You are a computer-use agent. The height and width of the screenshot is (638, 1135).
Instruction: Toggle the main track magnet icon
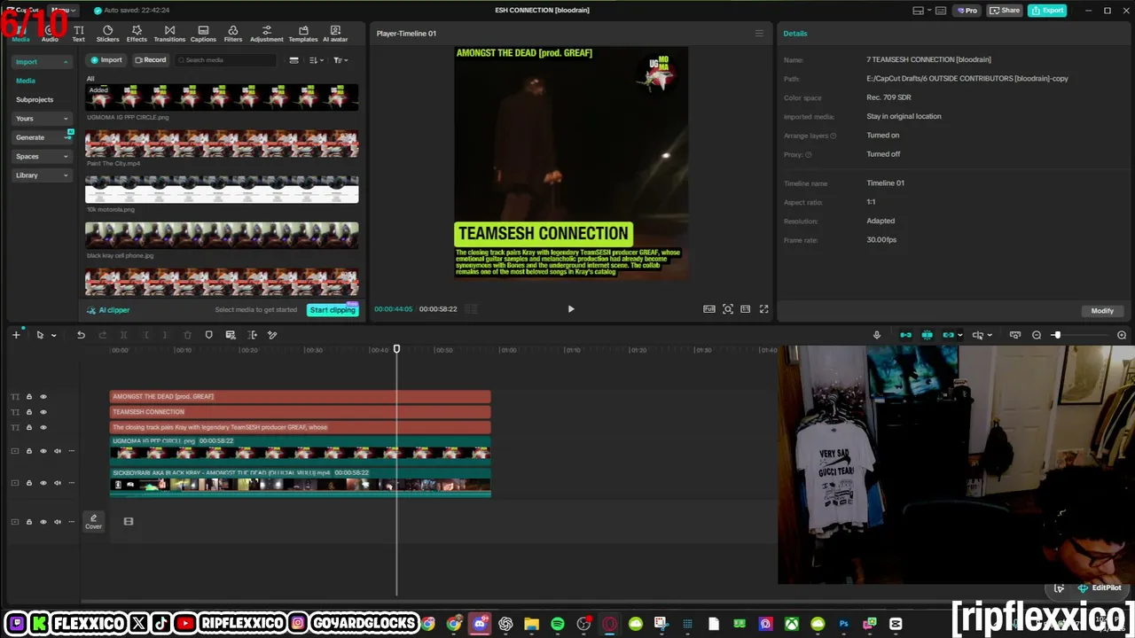click(905, 335)
